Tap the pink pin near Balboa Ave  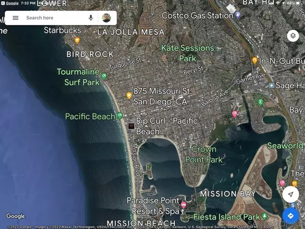coord(235,114)
